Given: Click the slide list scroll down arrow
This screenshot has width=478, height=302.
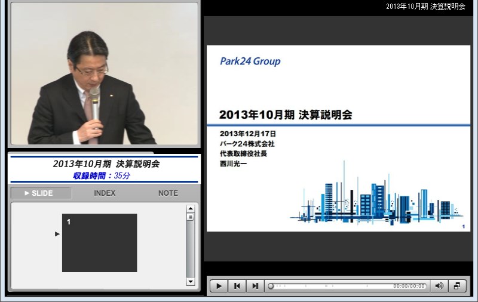Looking at the screenshot, I should (191, 282).
